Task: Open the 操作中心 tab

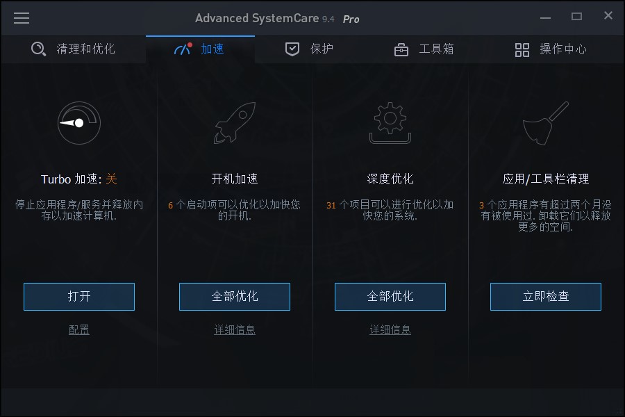Action: (551, 49)
